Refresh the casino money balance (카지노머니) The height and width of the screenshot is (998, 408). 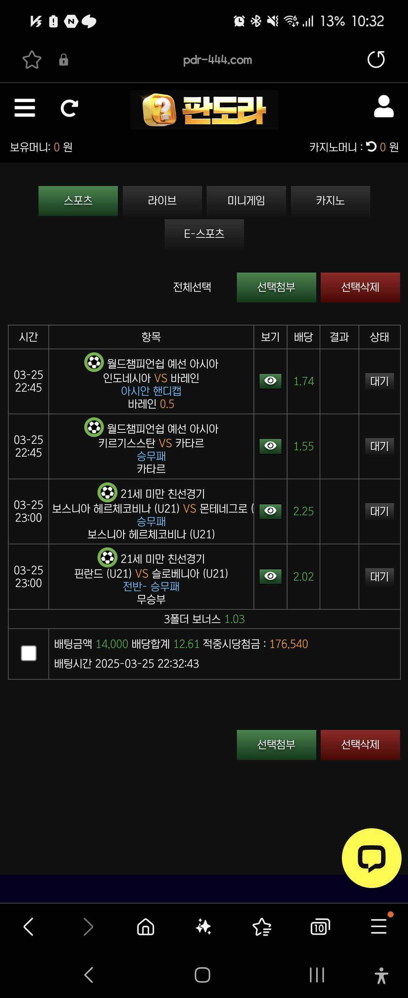tap(371, 147)
